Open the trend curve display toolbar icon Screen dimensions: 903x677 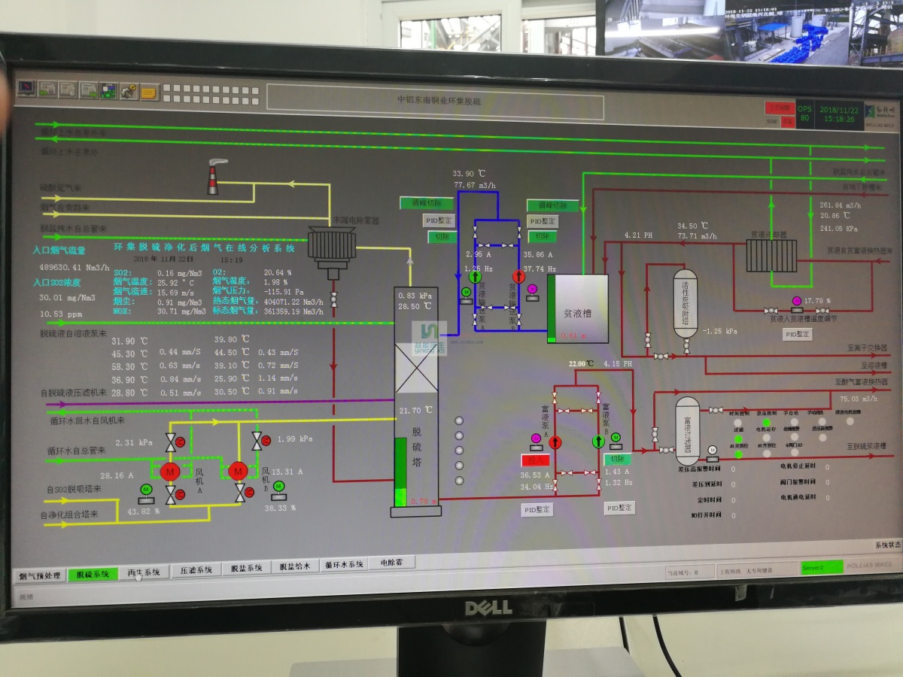(27, 89)
